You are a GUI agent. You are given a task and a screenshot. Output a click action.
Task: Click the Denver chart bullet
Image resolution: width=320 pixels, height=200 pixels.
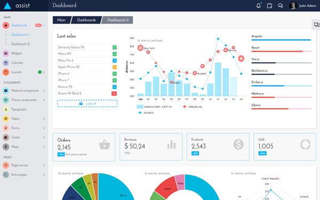pos(226,50)
